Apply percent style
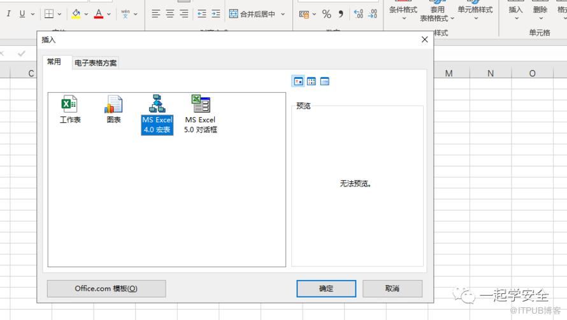Image resolution: width=567 pixels, height=320 pixels. click(327, 14)
